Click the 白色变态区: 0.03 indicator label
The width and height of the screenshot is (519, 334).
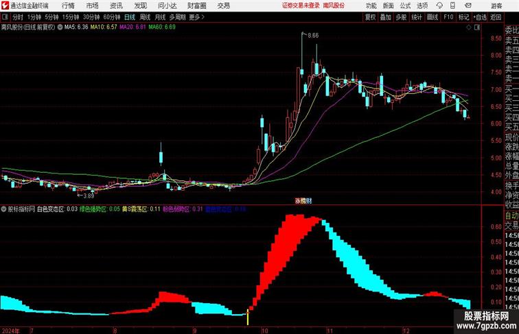57,209
